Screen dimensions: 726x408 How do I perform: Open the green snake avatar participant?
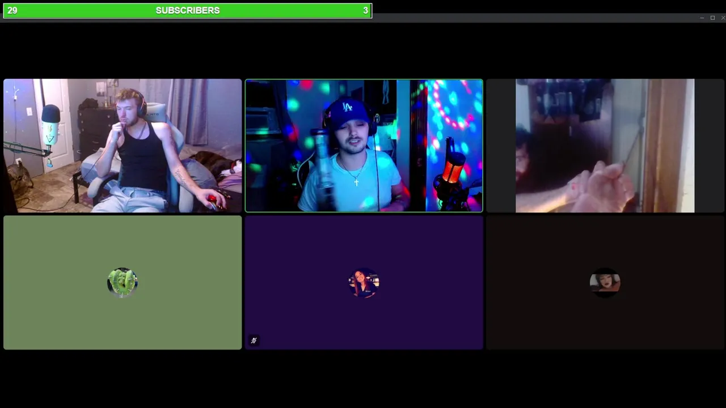(x=123, y=282)
